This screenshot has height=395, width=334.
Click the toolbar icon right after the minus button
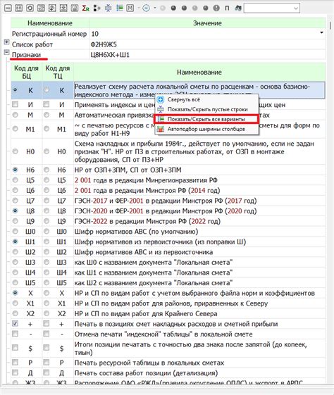(x=19, y=8)
